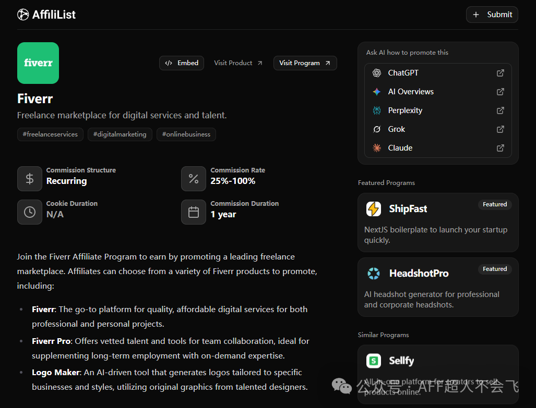Click the 'Recurring' commission structure value
Viewport: 536px width, 408px height.
click(67, 181)
